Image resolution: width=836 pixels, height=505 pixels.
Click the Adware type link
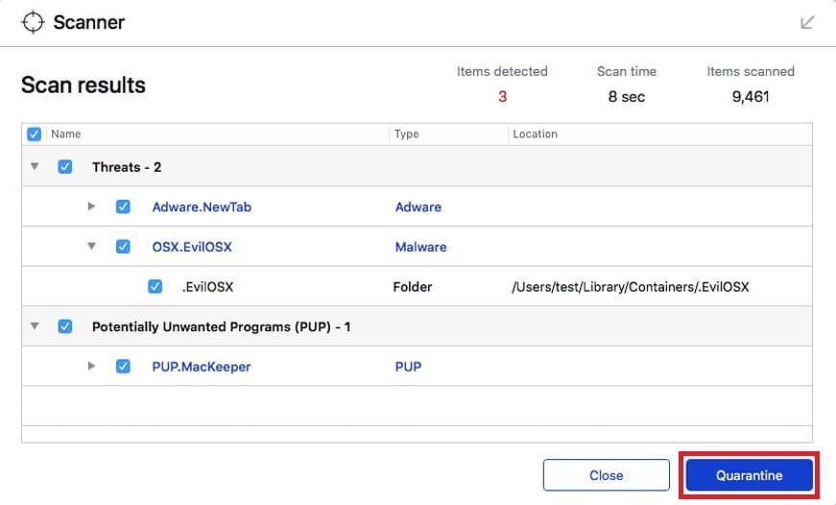point(418,207)
